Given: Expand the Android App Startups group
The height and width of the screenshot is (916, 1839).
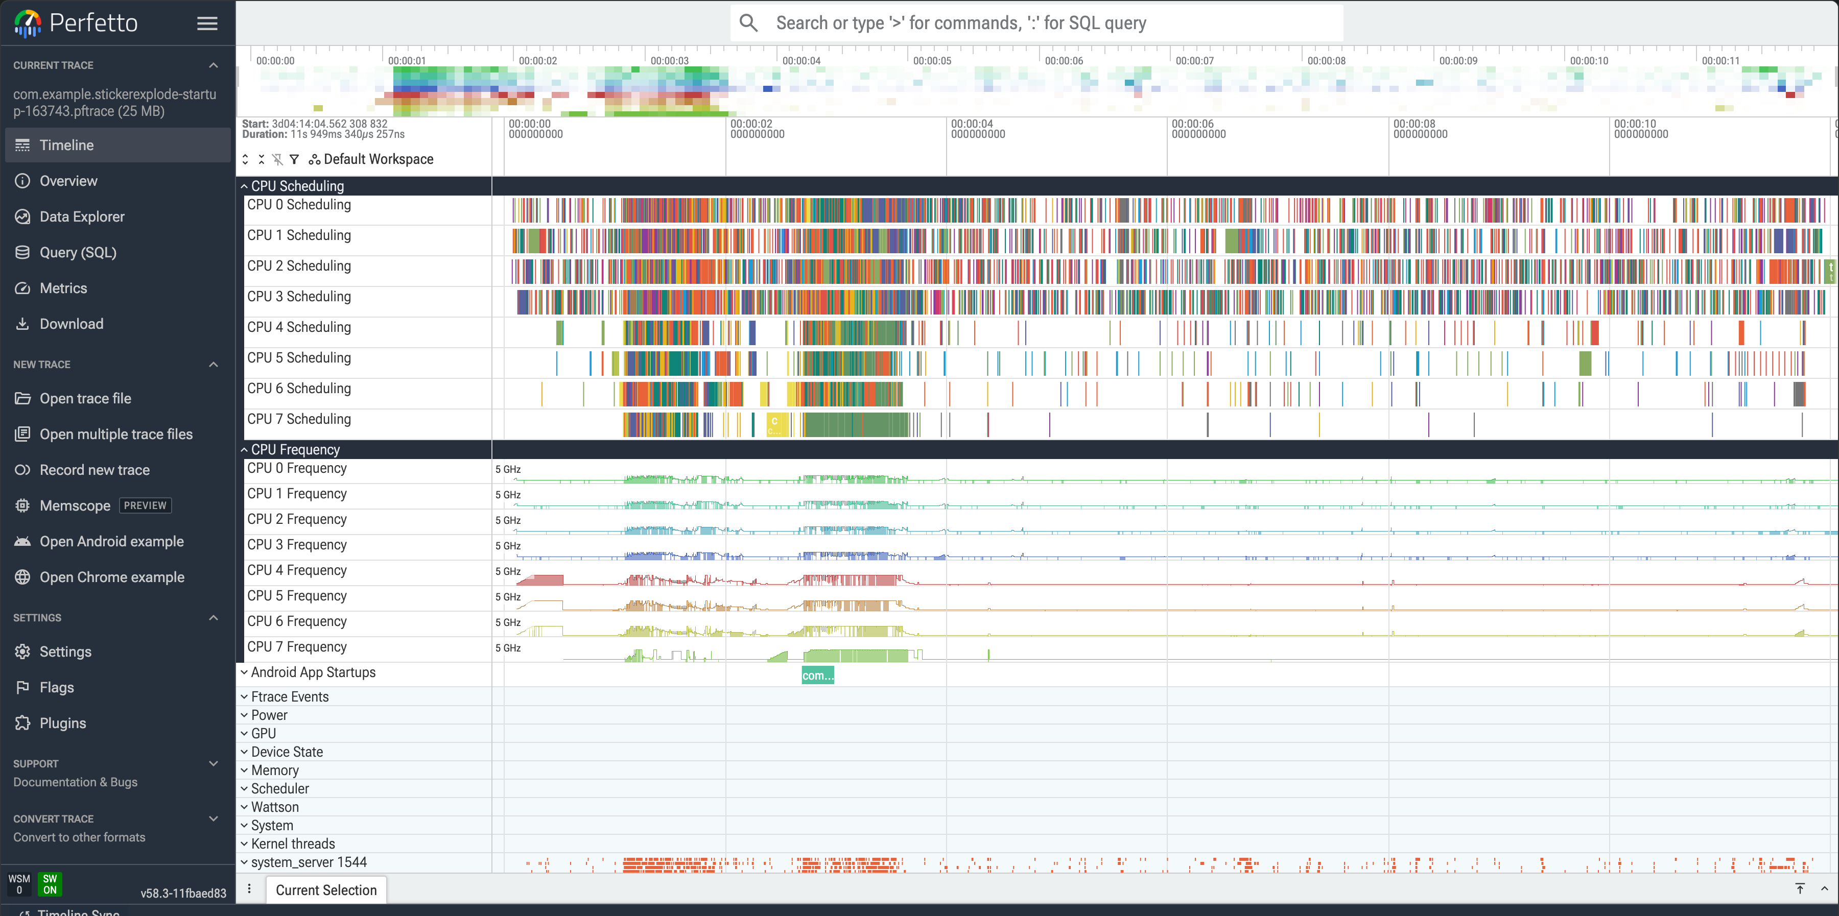Looking at the screenshot, I should (x=244, y=672).
